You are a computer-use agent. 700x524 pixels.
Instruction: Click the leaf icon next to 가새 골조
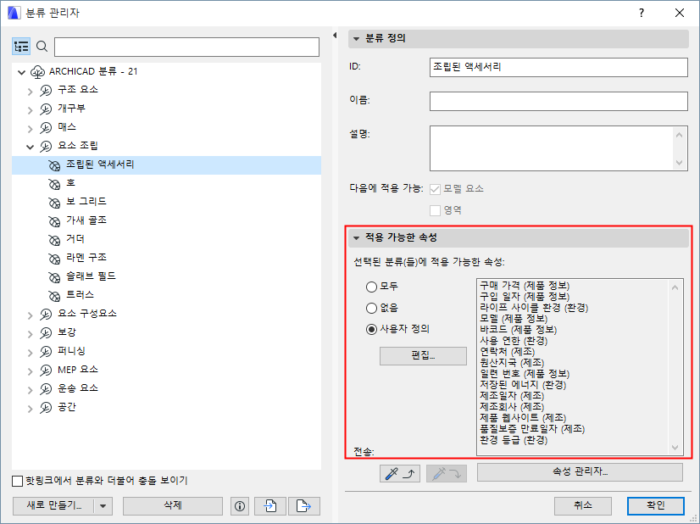pos(54,221)
